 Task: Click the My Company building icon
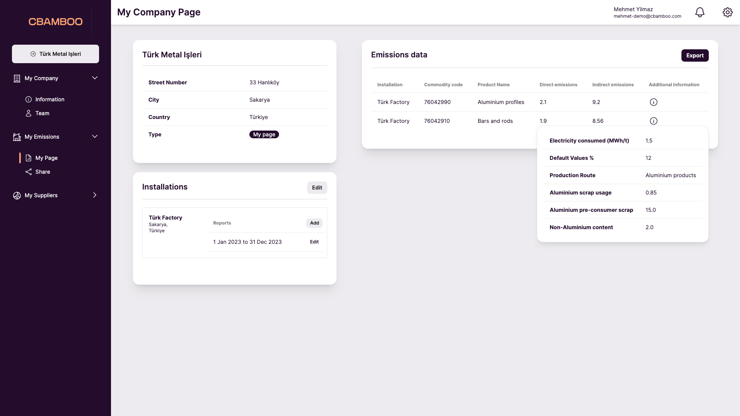point(17,78)
